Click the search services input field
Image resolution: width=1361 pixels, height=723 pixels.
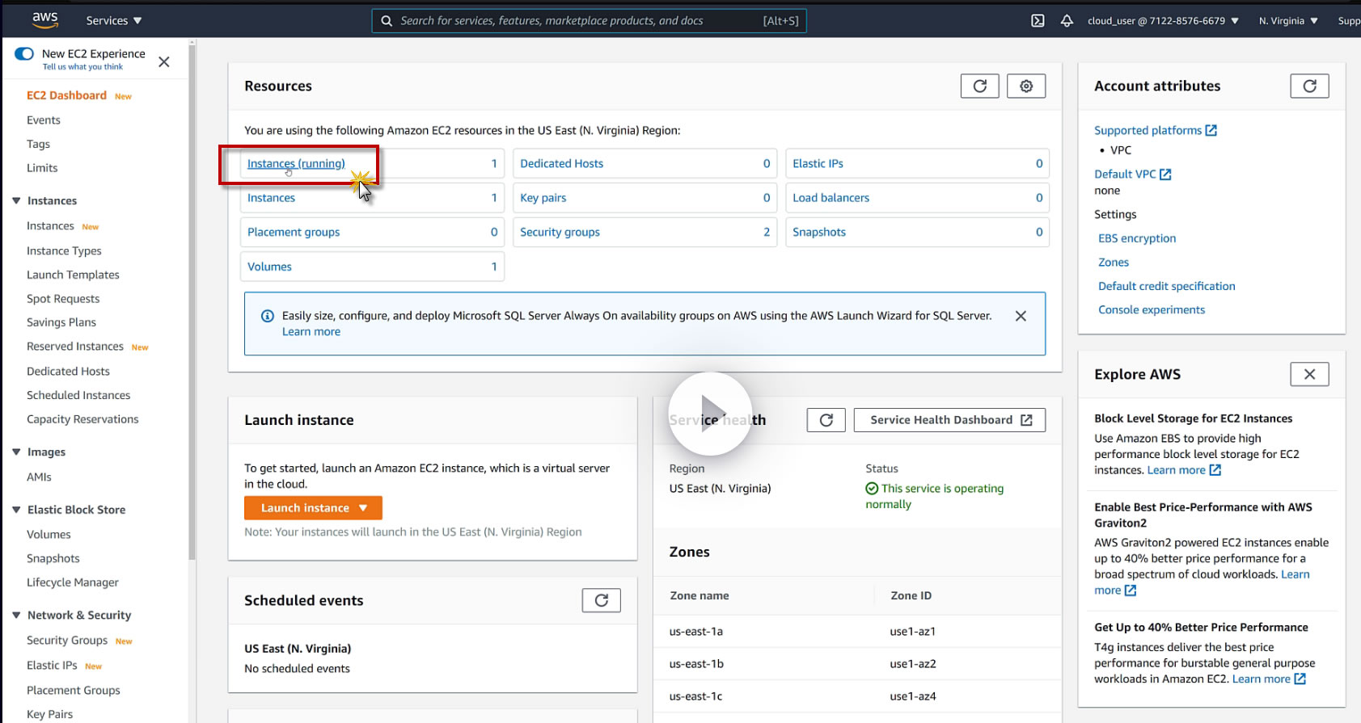coord(589,21)
